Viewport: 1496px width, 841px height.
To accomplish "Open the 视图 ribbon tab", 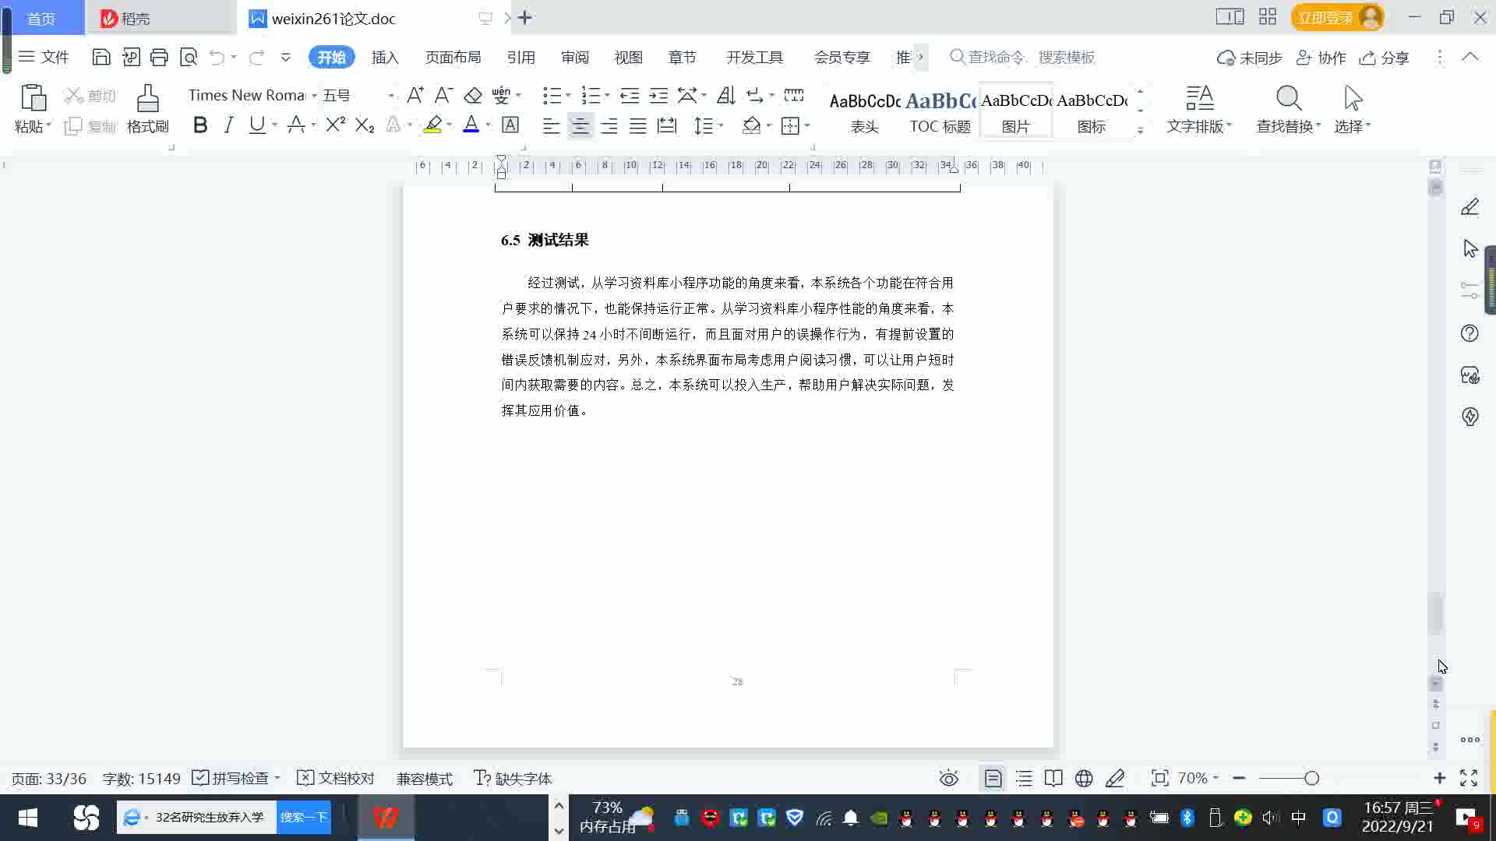I will point(628,57).
